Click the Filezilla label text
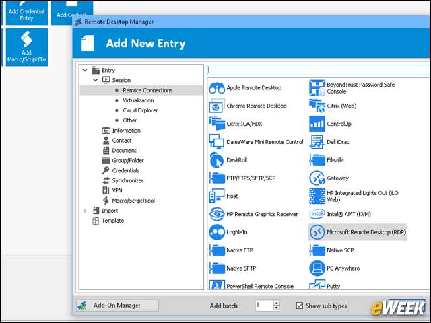Viewport: 431px width, 323px height. (335, 160)
